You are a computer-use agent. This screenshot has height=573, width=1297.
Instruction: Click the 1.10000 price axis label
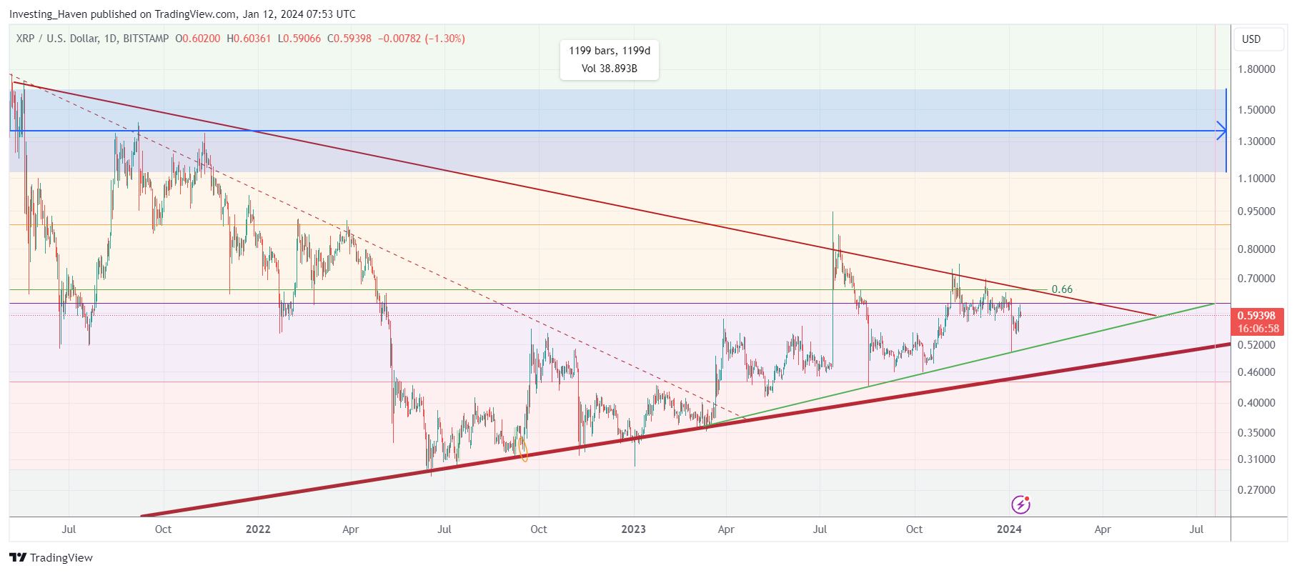click(1256, 179)
